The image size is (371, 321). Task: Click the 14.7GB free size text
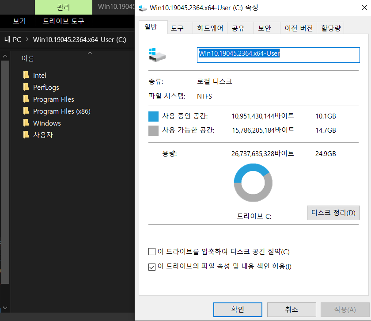[326, 130]
